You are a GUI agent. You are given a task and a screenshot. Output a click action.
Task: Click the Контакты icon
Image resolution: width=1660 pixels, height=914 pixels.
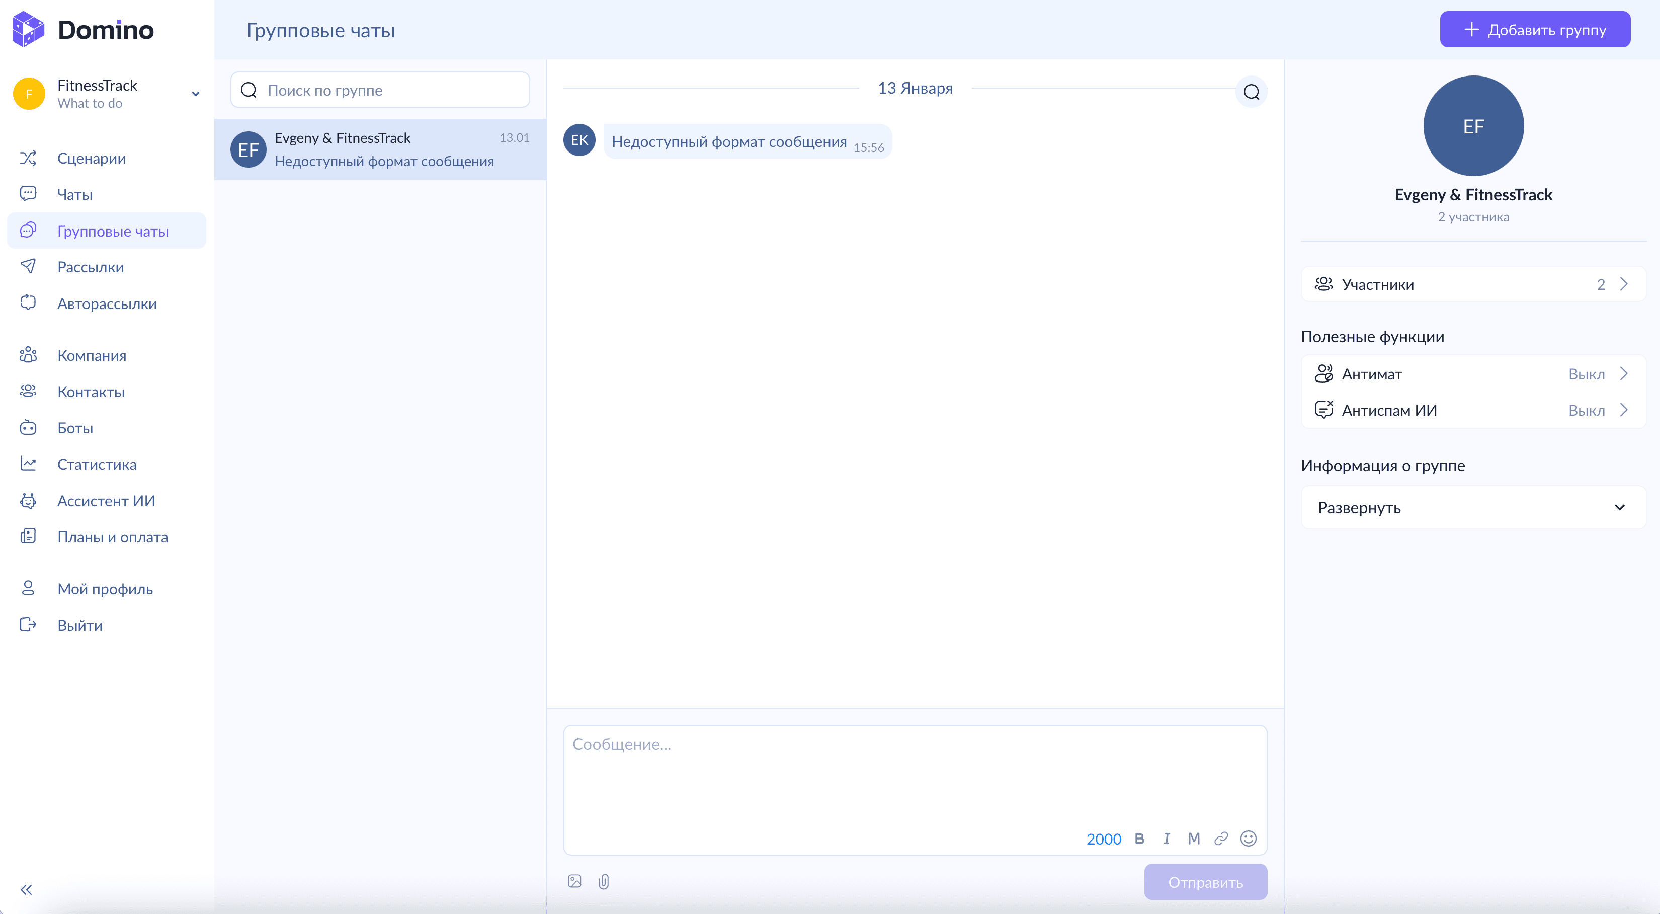coord(28,391)
